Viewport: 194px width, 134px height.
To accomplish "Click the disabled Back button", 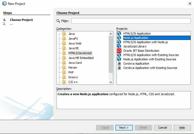I will (x=105, y=128).
